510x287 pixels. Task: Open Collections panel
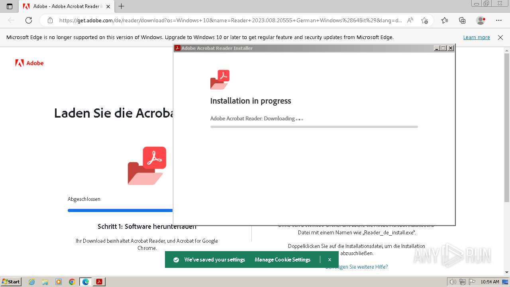coord(462,20)
